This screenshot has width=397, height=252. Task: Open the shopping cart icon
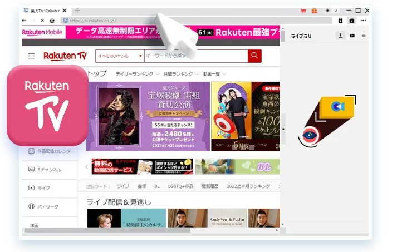pyautogui.click(x=303, y=11)
